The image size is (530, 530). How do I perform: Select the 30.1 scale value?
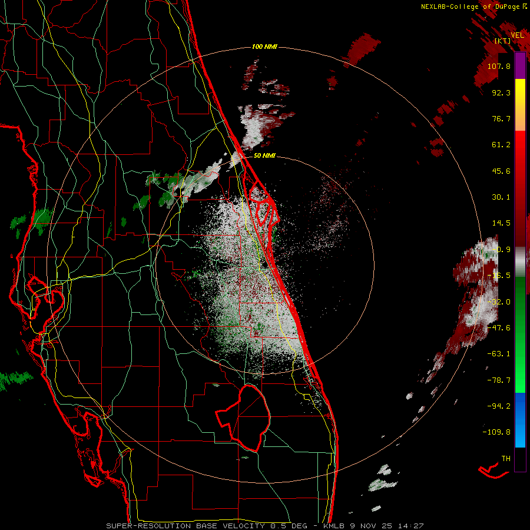coord(501,197)
